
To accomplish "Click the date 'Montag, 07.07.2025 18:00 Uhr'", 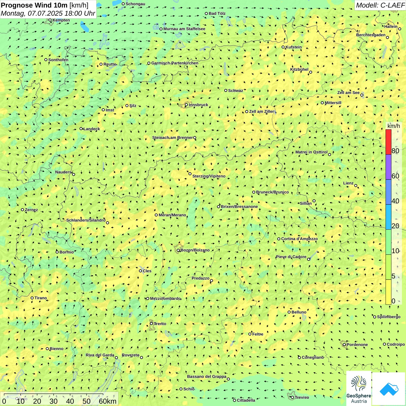I will [48, 13].
